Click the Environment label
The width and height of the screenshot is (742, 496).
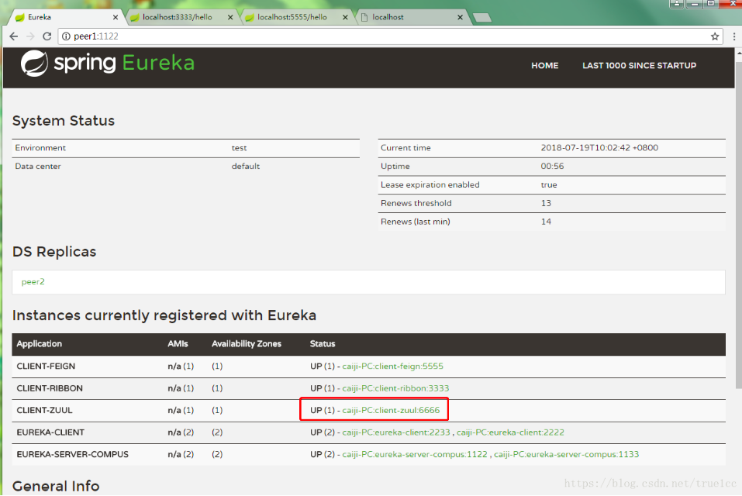[x=40, y=147]
